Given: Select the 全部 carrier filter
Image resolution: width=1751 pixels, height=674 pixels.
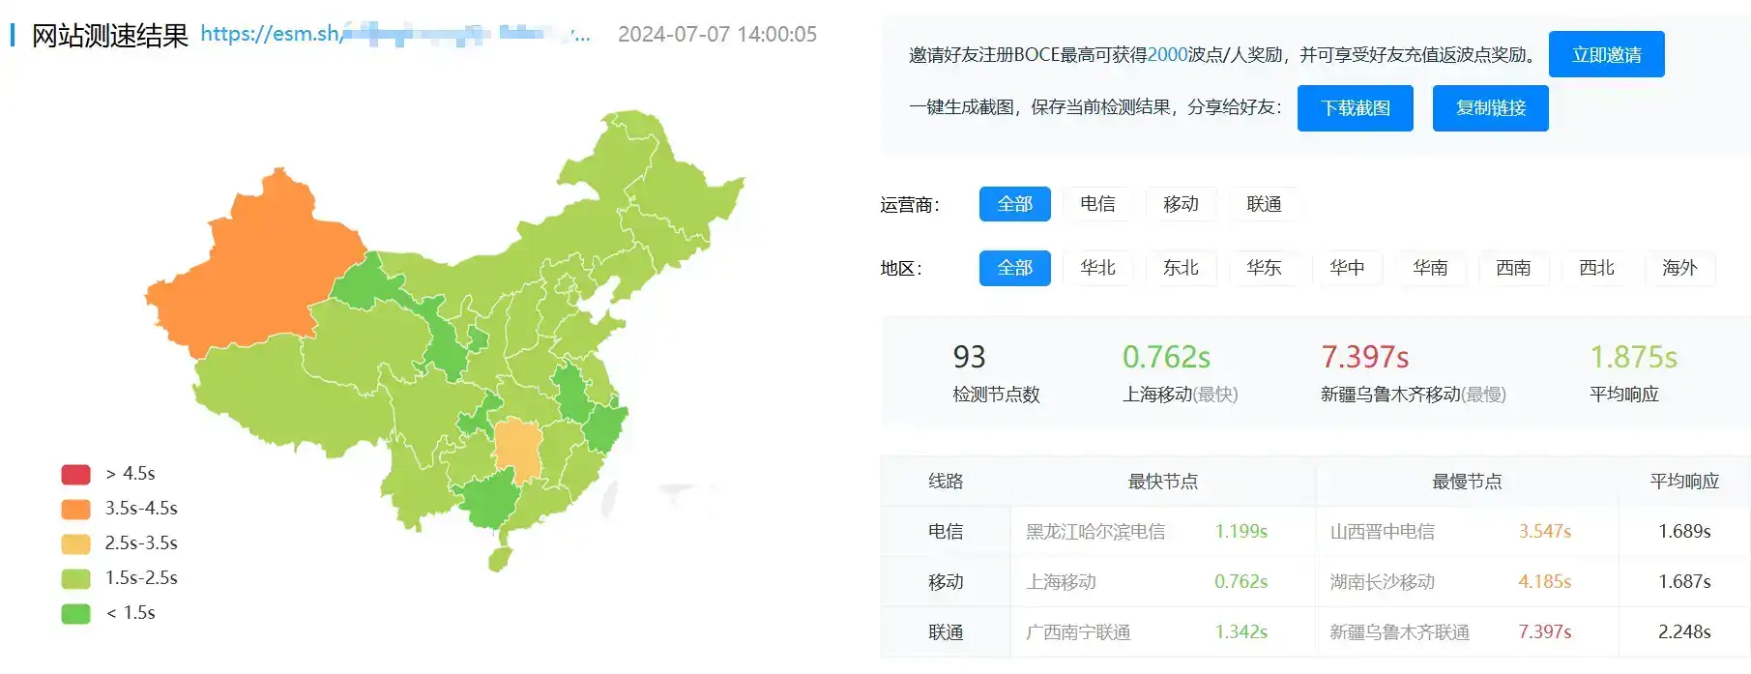Looking at the screenshot, I should click(x=1014, y=204).
